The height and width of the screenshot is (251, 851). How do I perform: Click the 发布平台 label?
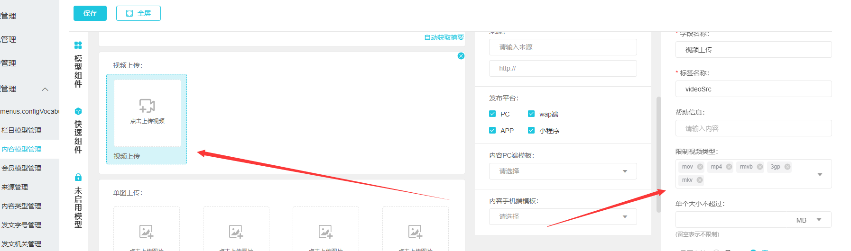click(x=504, y=98)
